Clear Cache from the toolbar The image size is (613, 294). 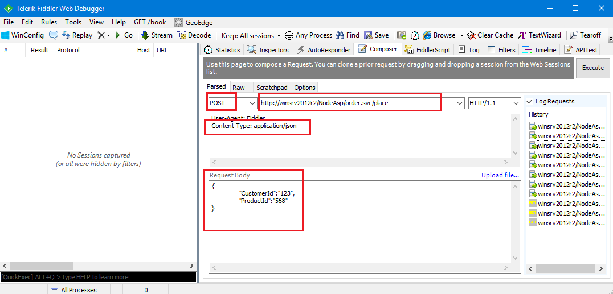pyautogui.click(x=490, y=35)
